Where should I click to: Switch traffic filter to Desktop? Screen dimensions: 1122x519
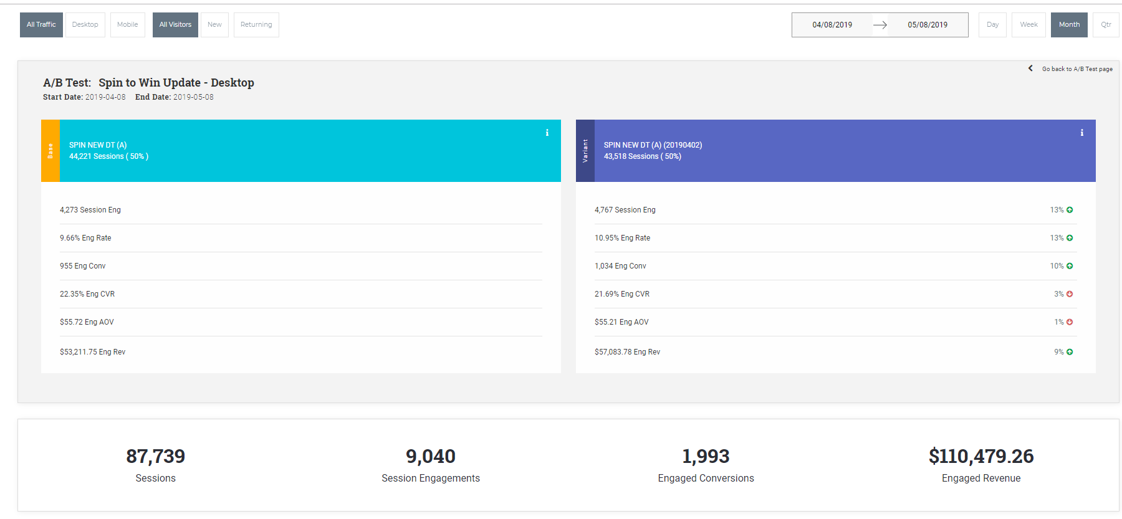click(x=85, y=25)
